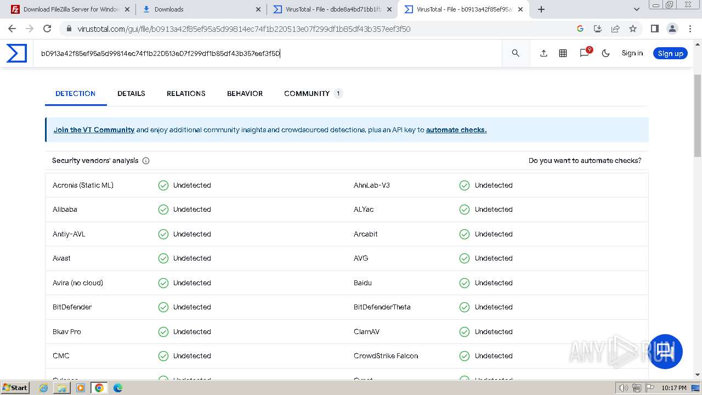The width and height of the screenshot is (702, 395).
Task: Click the address bar URL
Action: click(x=244, y=29)
